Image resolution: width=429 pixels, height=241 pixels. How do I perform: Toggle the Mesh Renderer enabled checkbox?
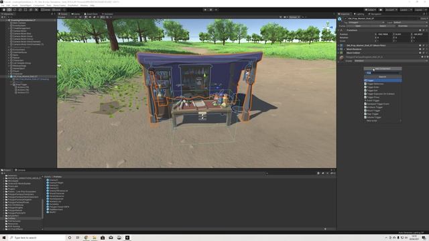click(345, 49)
